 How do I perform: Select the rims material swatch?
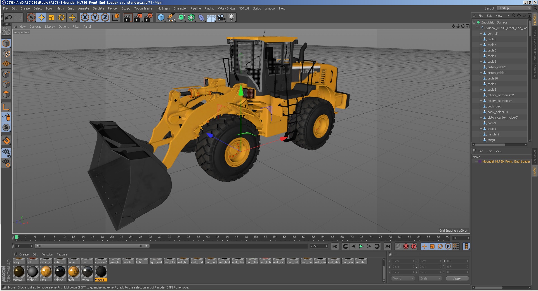[46, 273]
